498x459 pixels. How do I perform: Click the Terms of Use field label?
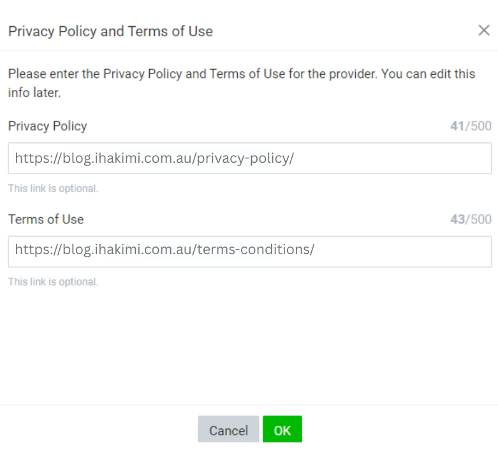[x=46, y=219]
